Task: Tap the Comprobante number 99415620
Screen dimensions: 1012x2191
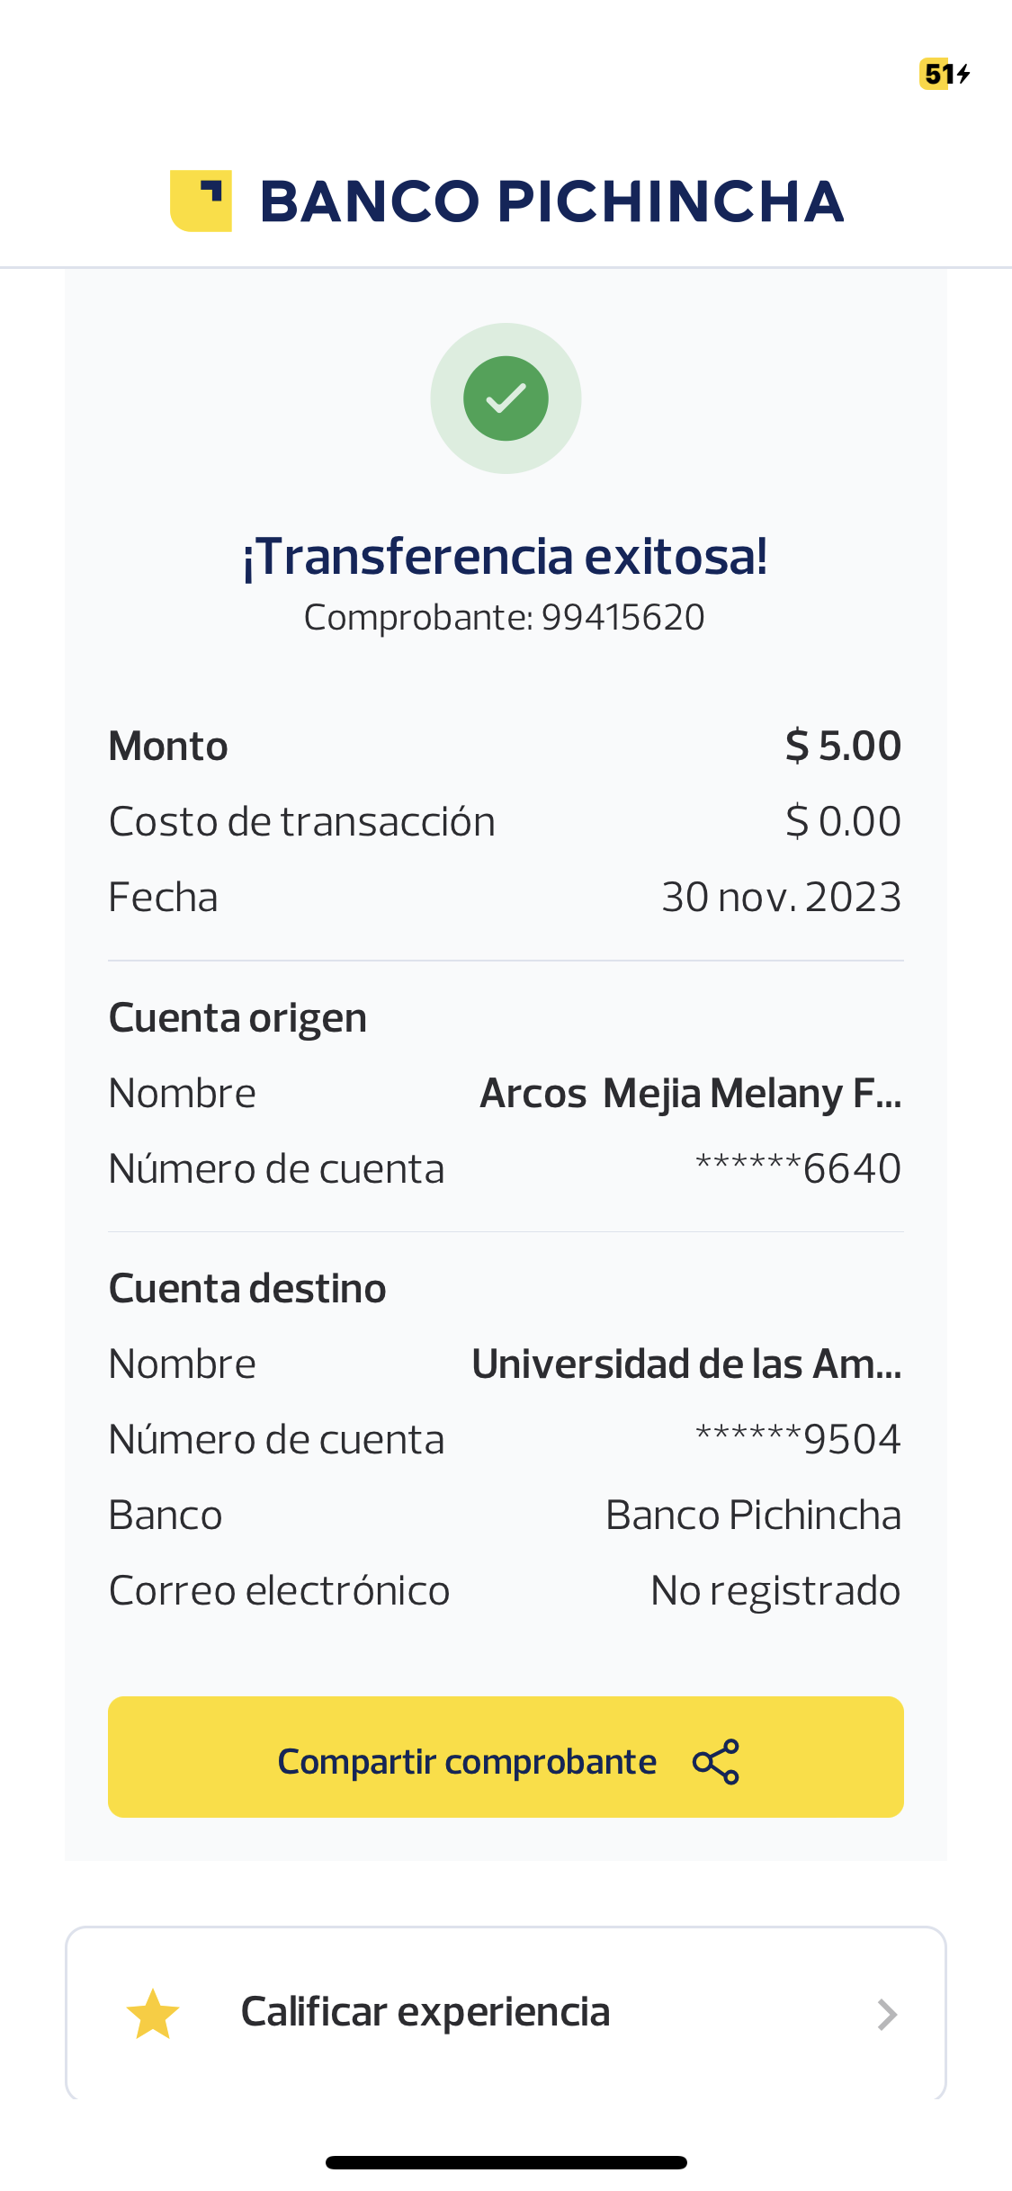Action: coord(622,618)
